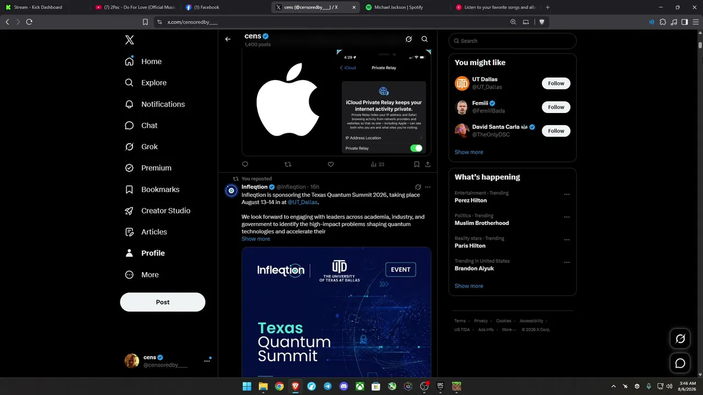Reply to the Apple Private Relay post
The image size is (703, 395).
pyautogui.click(x=245, y=164)
